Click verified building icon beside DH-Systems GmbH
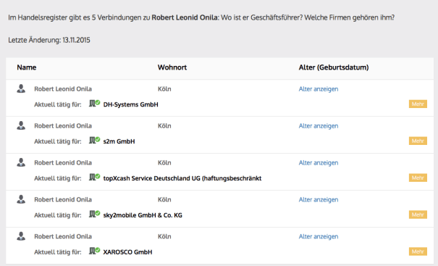The width and height of the screenshot is (438, 266). click(x=94, y=104)
